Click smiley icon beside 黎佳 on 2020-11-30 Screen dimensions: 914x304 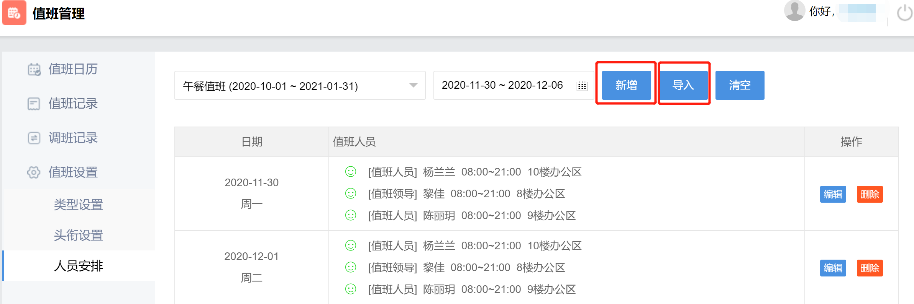[351, 193]
